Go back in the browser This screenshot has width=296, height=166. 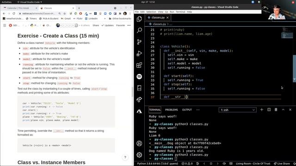[4, 13]
